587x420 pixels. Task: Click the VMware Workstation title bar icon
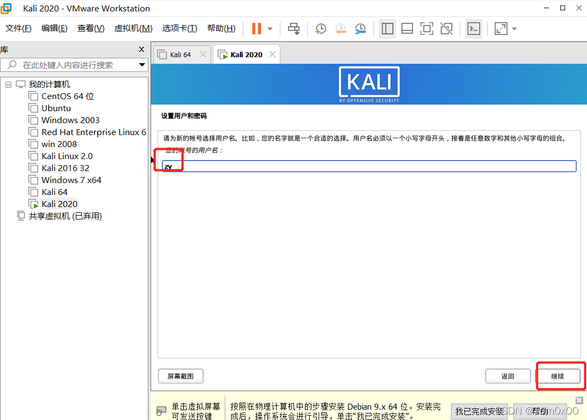click(6, 8)
